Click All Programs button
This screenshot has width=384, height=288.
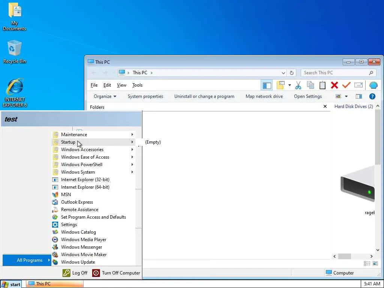click(27, 260)
